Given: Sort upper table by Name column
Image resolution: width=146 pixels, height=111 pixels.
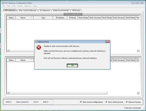Looking at the screenshot, I should click(x=24, y=18).
